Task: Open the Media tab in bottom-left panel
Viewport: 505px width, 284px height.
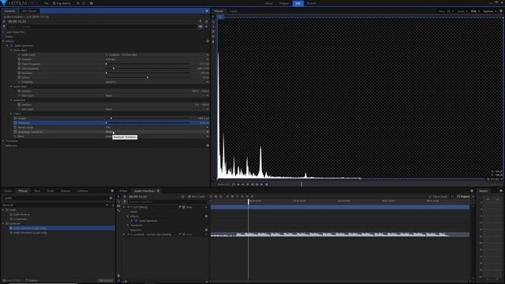Action: coord(8,191)
